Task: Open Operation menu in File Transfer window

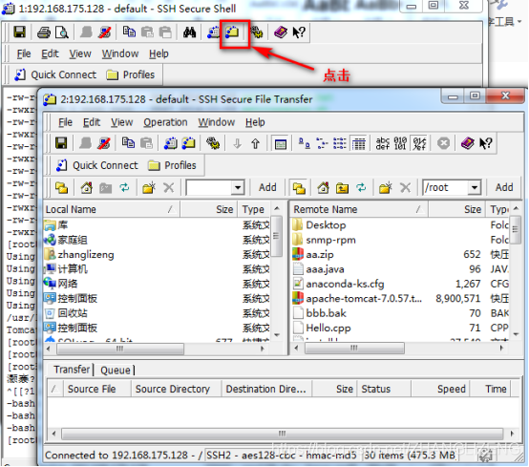Action: coord(165,122)
